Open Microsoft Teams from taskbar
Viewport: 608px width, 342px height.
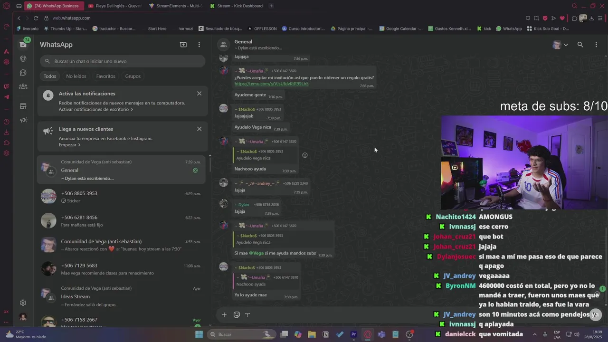381,334
